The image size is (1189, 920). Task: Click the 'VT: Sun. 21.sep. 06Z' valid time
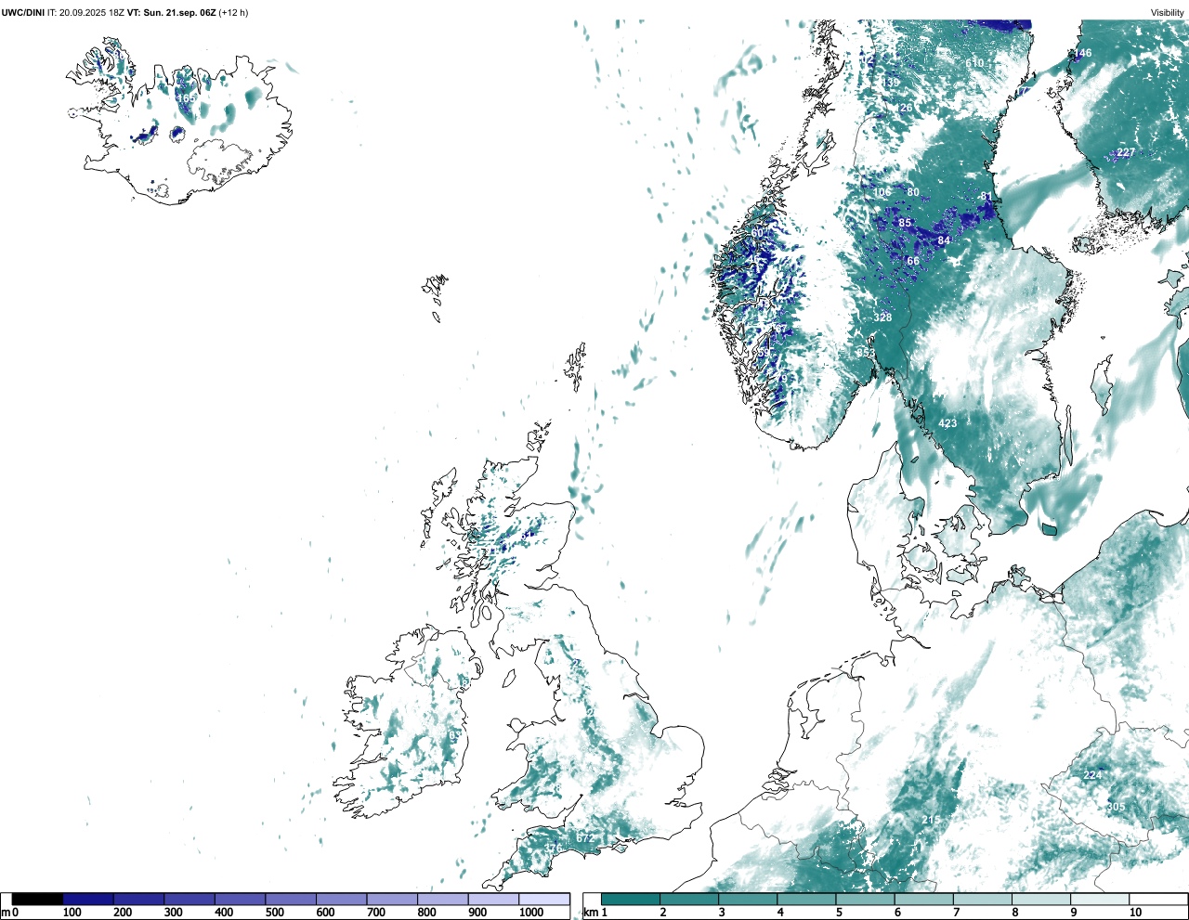172,13
